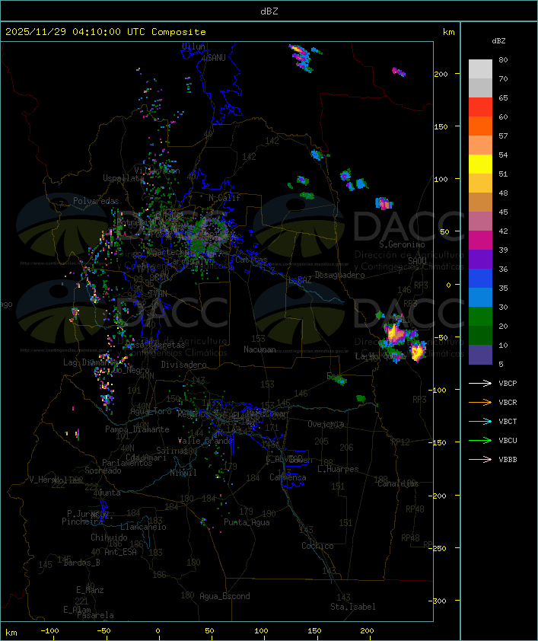538x641 pixels.
Task: Select the bright yellow legend swatch
Action: 480,164
